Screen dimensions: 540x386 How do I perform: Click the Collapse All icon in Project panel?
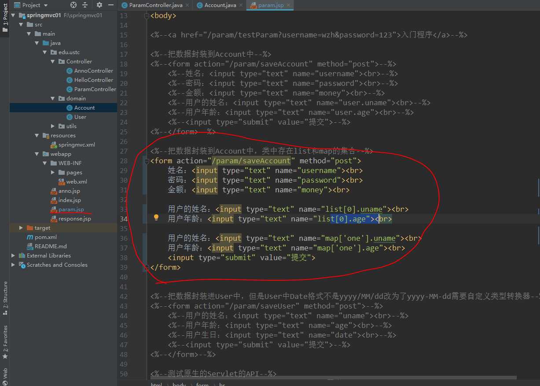tap(85, 5)
